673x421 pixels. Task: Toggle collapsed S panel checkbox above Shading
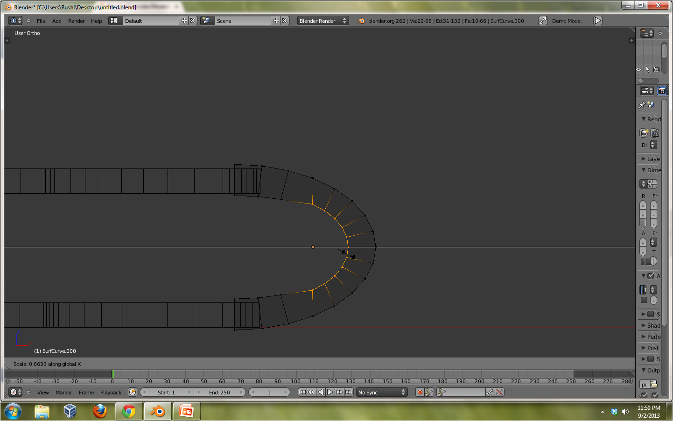point(651,314)
